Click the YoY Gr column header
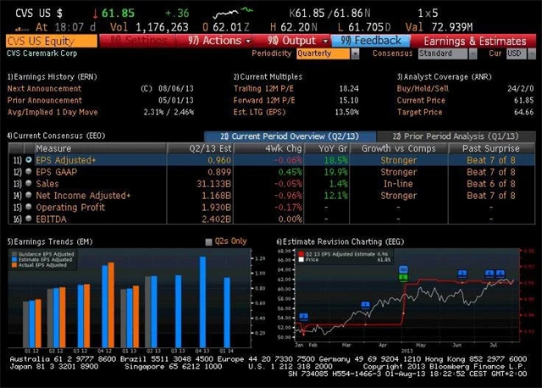 (327, 148)
